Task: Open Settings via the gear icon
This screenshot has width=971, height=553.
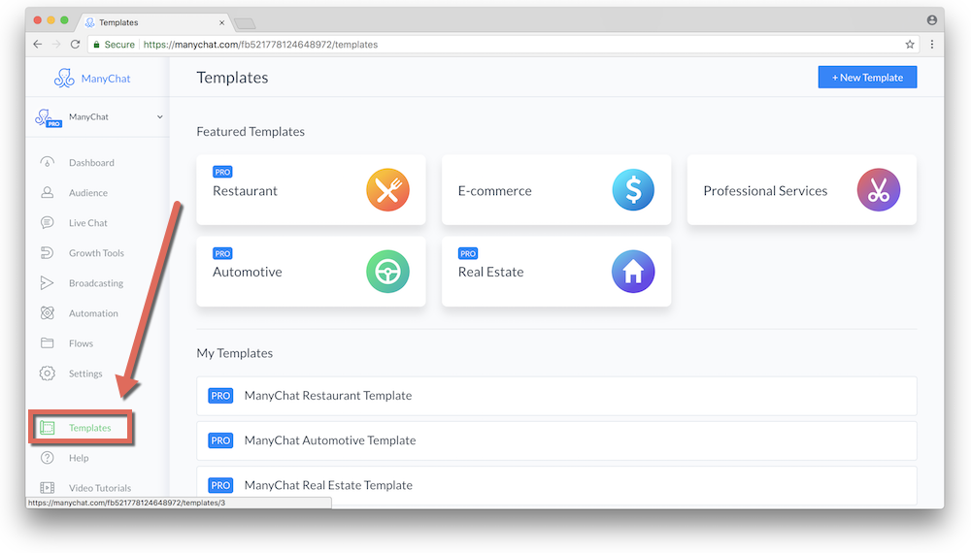Action: coord(47,374)
